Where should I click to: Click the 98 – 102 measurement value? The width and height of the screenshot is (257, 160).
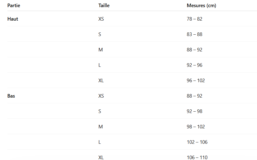pos(196,127)
